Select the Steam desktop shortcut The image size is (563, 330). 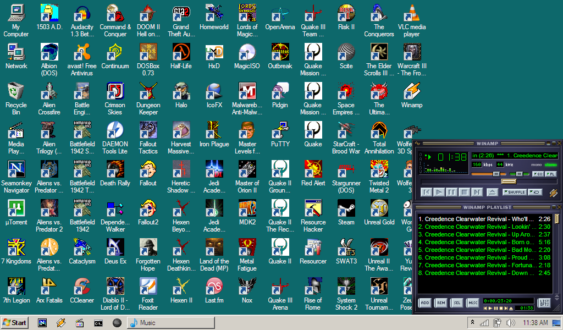tap(346, 209)
